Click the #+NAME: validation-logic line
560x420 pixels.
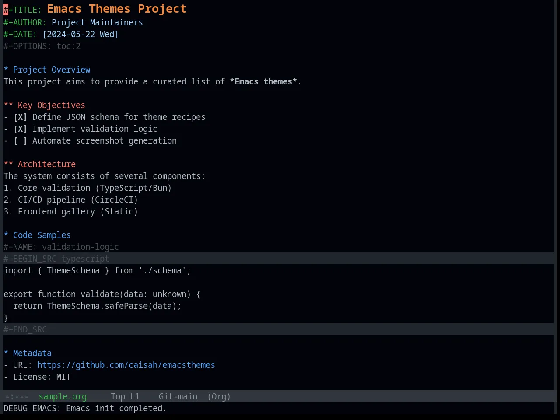pos(61,247)
